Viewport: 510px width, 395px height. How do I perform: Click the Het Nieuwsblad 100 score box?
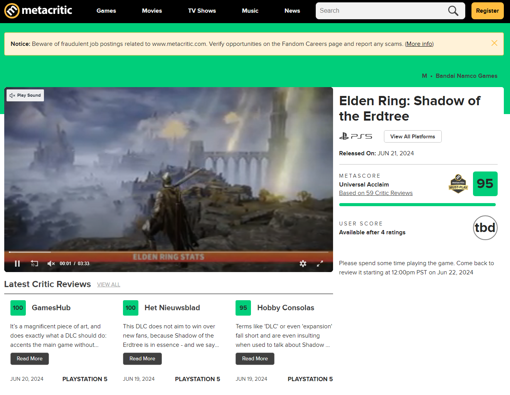(131, 308)
